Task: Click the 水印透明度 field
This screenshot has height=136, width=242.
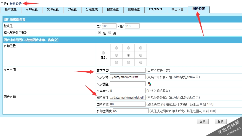Action: [131, 111]
